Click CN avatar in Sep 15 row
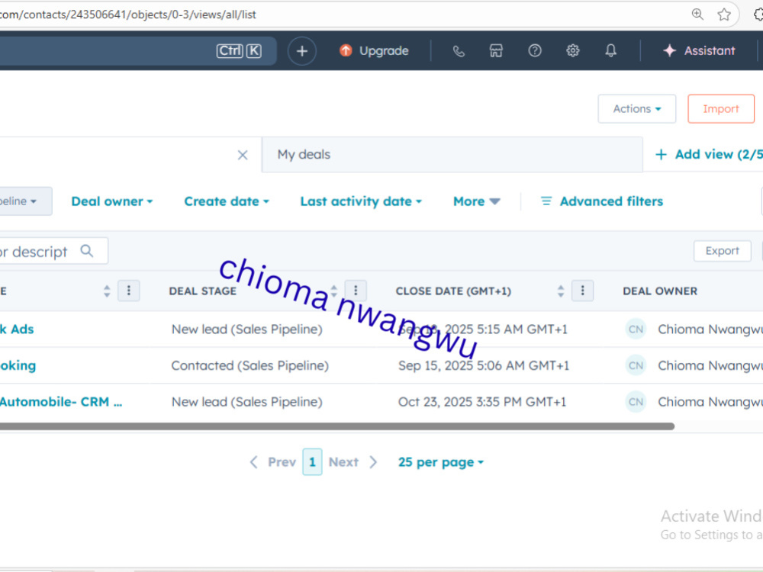The height and width of the screenshot is (572, 763). [x=636, y=365]
